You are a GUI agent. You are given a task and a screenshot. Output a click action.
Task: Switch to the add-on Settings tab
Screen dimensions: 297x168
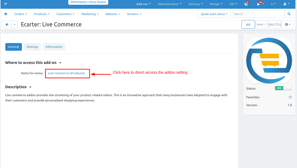[33, 47]
